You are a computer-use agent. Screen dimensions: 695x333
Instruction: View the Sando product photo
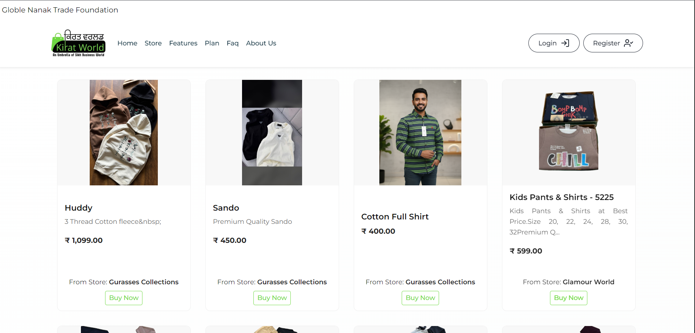point(272,133)
